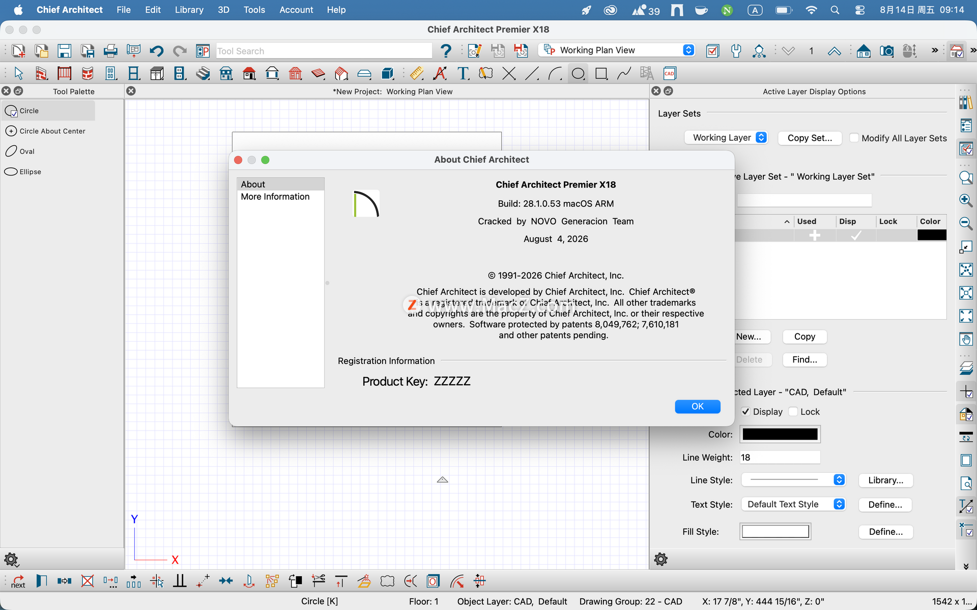
Task: Open Help question mark icon
Action: tap(446, 51)
